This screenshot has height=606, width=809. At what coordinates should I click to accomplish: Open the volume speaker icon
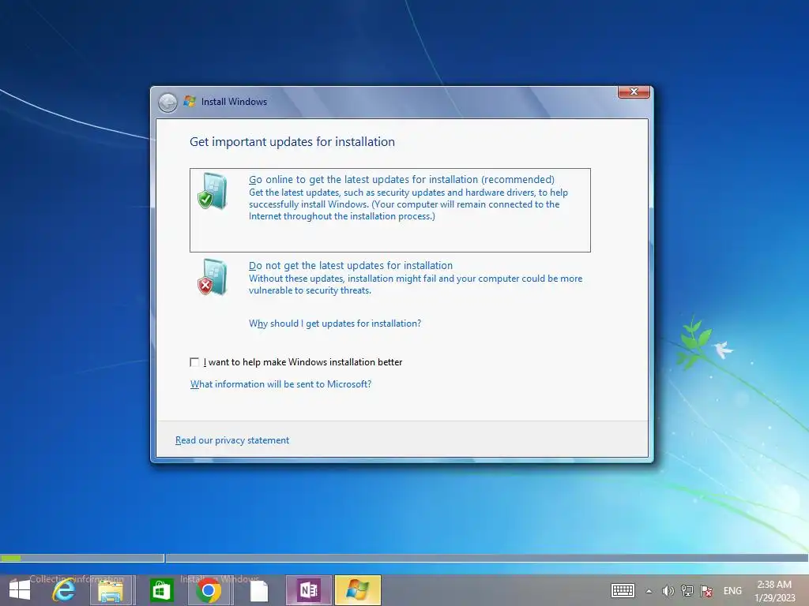coord(668,591)
